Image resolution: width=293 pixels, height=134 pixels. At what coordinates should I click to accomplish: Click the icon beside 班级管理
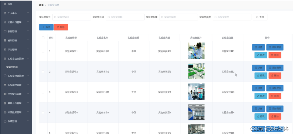5,40
